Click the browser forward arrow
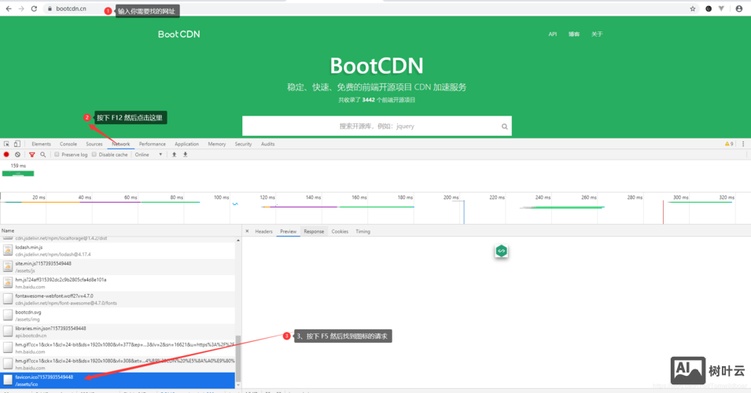The height and width of the screenshot is (393, 751). point(21,9)
